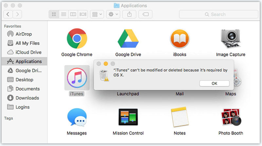Click the Share toolbar button

click(x=129, y=14)
